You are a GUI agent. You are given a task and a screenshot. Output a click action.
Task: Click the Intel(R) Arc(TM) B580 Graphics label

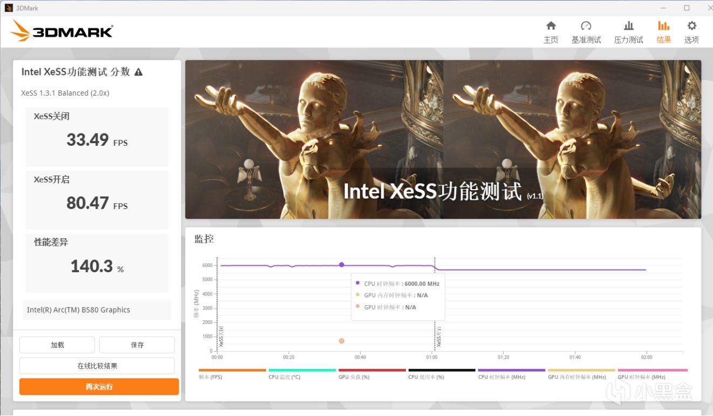pyautogui.click(x=79, y=310)
